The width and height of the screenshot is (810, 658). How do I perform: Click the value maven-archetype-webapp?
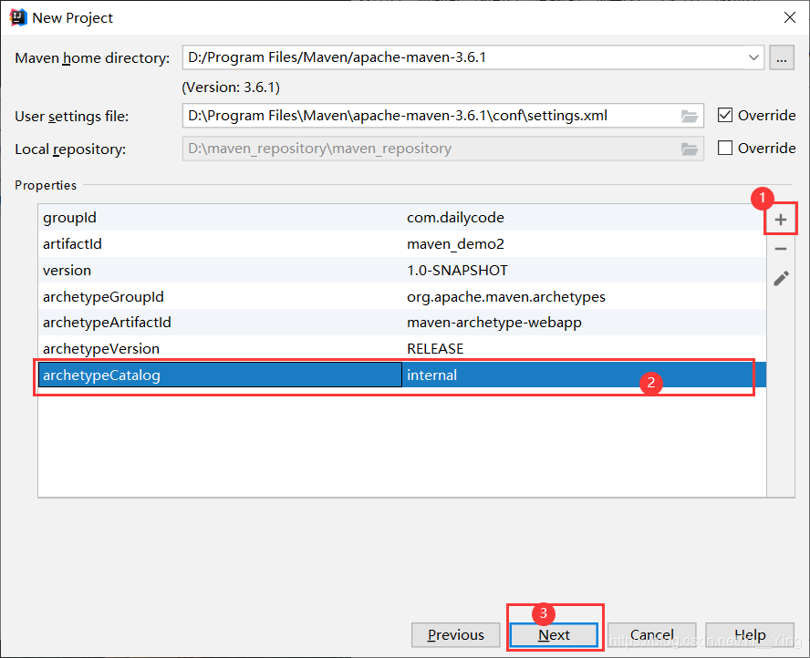pos(493,323)
